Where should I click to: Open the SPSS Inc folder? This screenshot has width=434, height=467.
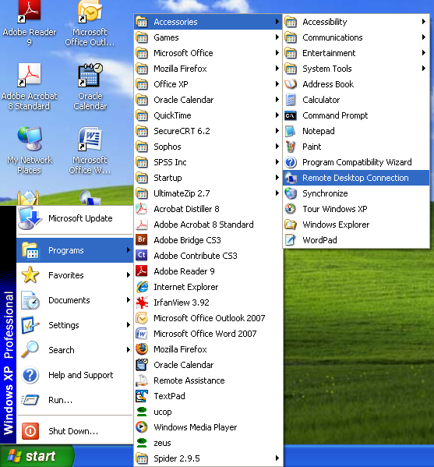coord(208,162)
